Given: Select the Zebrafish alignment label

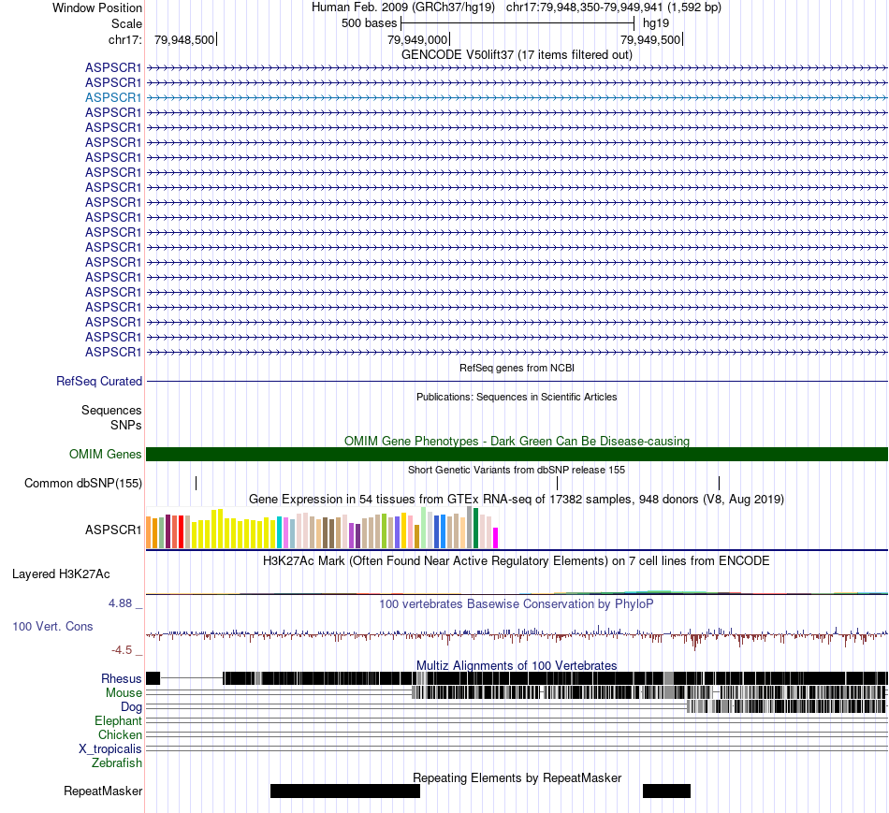Looking at the screenshot, I should click(x=117, y=763).
